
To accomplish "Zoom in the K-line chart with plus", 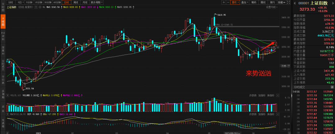I will (x=224, y=2).
